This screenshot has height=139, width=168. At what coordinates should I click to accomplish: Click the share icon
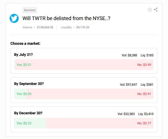[156, 10]
